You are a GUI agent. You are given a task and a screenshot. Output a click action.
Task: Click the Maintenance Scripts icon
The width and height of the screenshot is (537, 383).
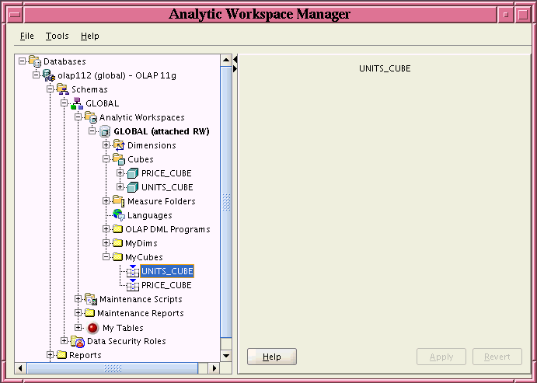(x=90, y=299)
